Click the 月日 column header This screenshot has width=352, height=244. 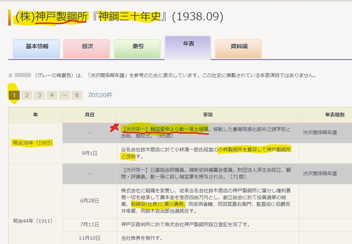tap(90, 115)
